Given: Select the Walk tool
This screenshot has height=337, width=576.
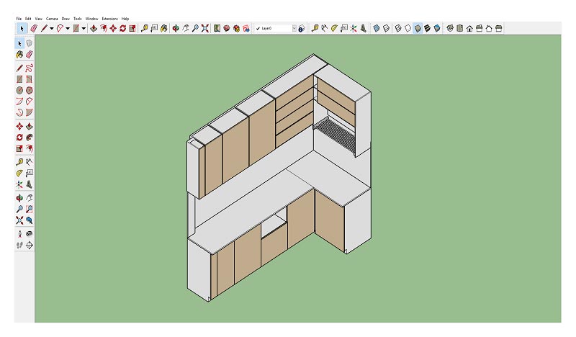Looking at the screenshot, I should pyautogui.click(x=19, y=245).
